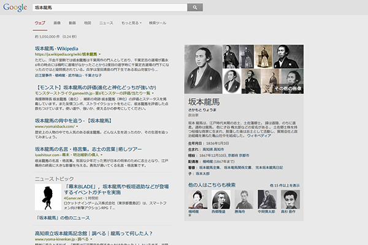Click the magnifier search button
Viewport: 368px width, 245px height.
(195, 7)
